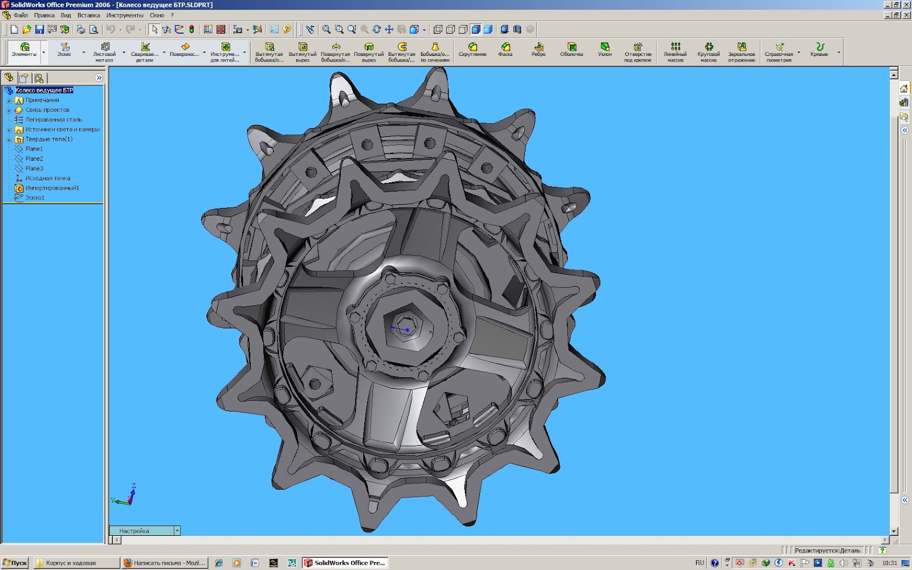Switch to the ConfigurationManager tab
The width and height of the screenshot is (912, 570).
point(39,78)
